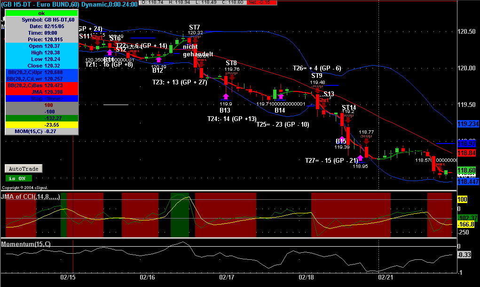
Task: Click the dark red stop arrow under ST8 119.76
Action: (232, 76)
